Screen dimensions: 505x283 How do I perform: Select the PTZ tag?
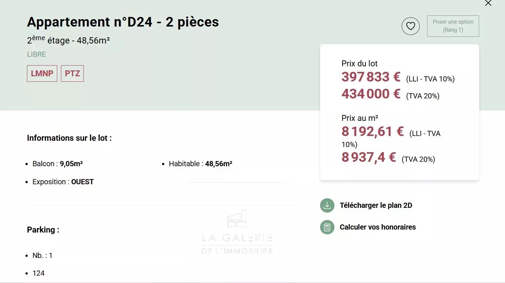click(72, 73)
